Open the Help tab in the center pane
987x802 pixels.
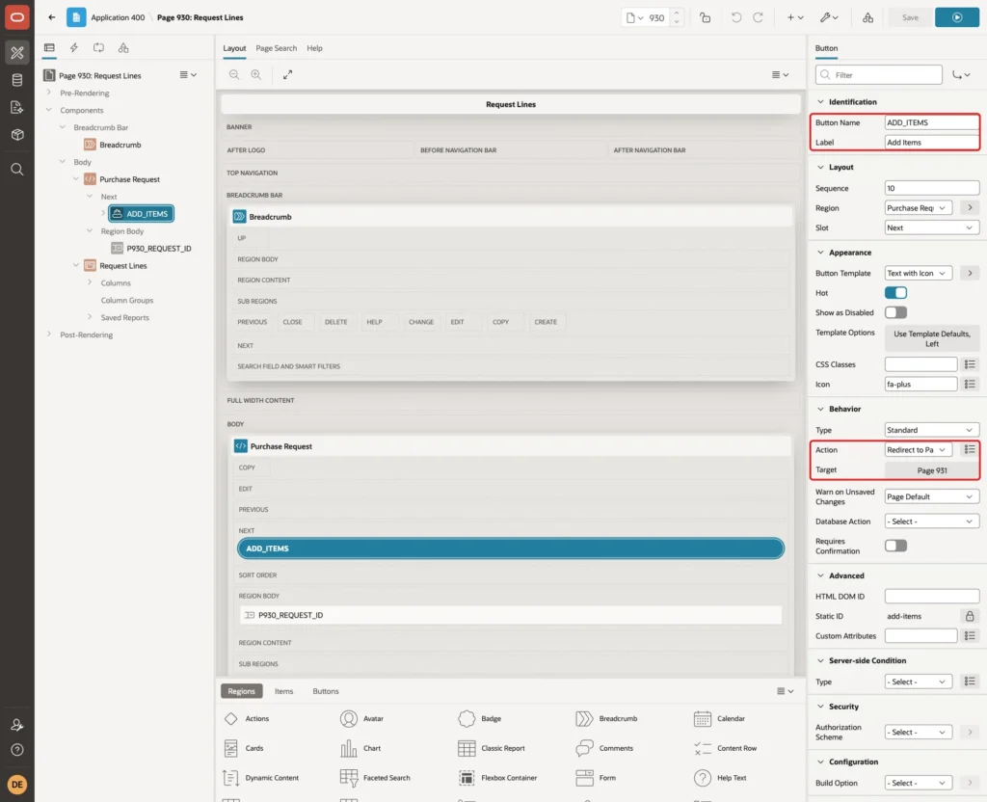pyautogui.click(x=315, y=48)
